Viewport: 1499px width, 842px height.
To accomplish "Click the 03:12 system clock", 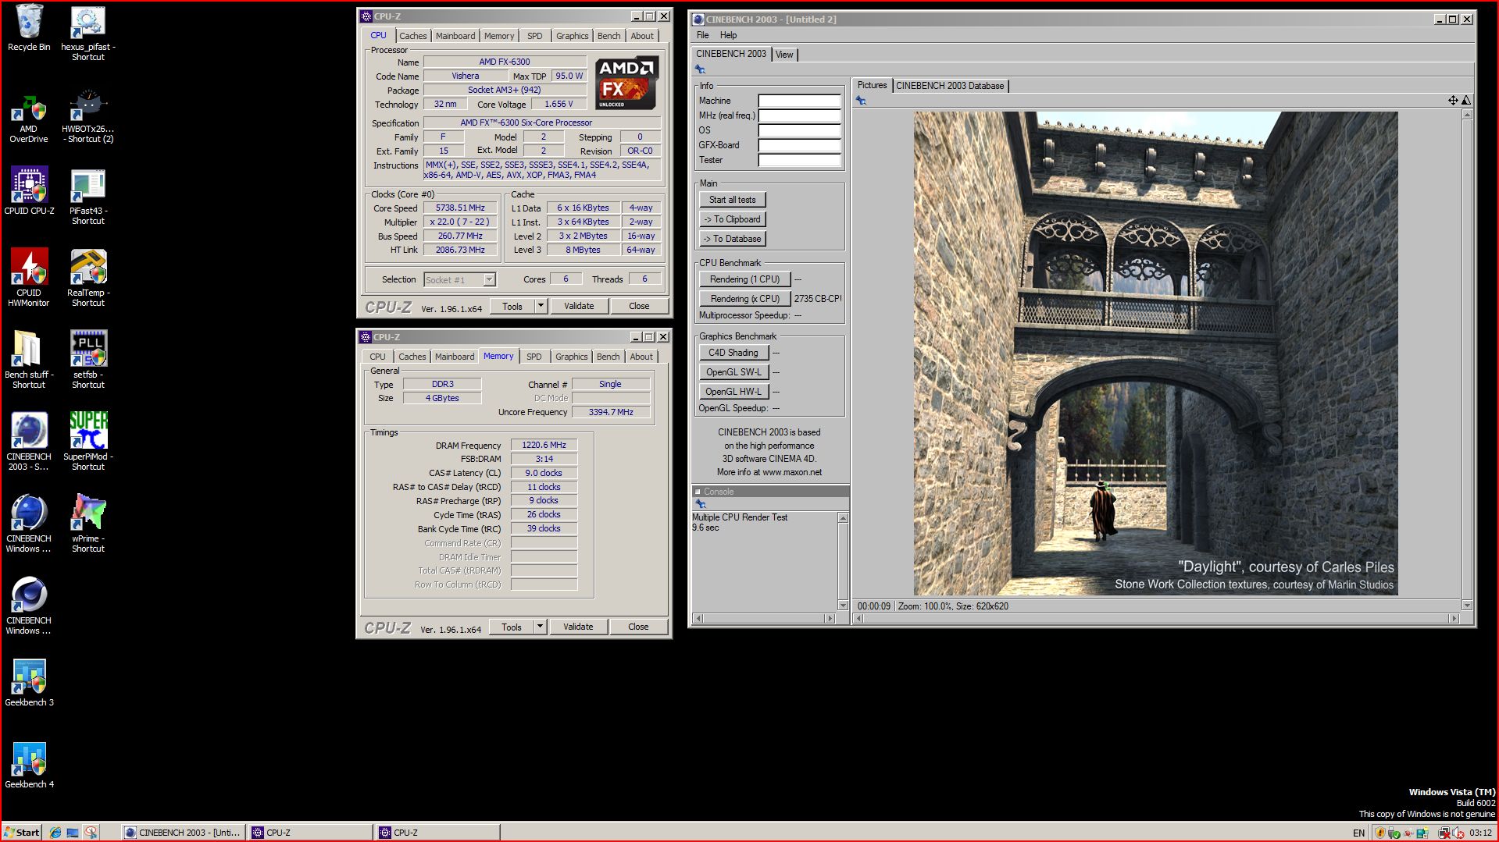I will (1480, 833).
